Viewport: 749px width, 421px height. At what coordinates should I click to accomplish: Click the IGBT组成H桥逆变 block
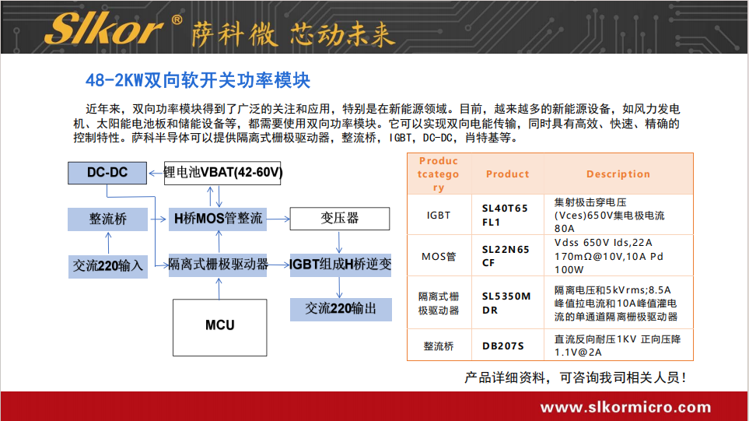point(340,265)
